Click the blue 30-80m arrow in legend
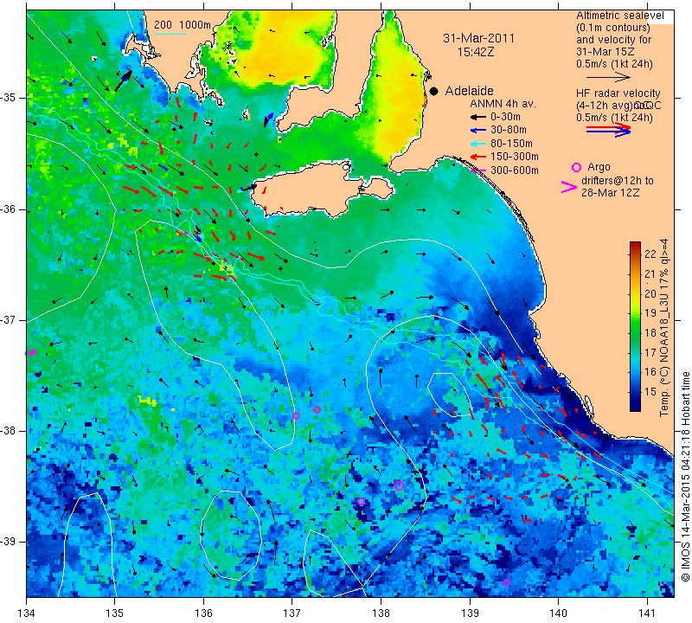The height and width of the screenshot is (623, 692). click(477, 131)
